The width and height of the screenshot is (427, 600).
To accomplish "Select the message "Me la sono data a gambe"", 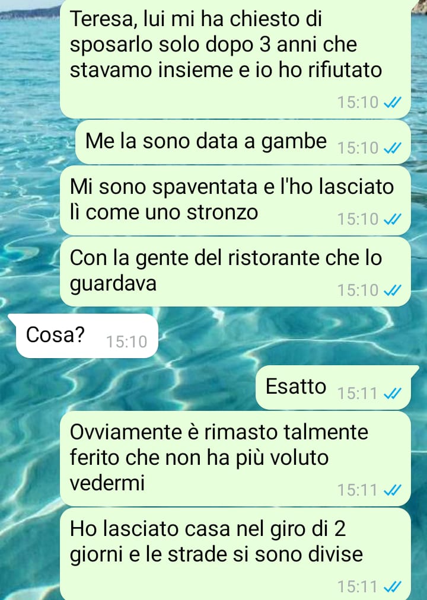I will 243,142.
